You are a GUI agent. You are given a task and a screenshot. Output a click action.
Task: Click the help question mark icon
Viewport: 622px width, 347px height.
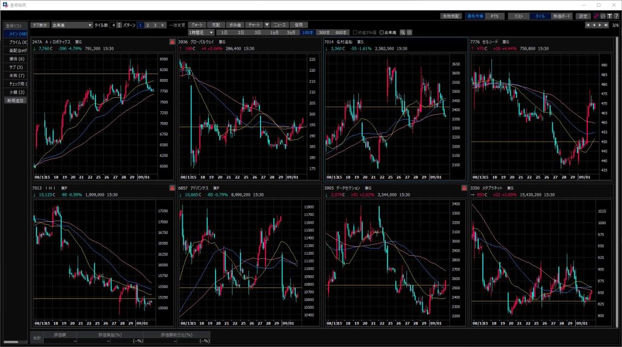[x=615, y=16]
